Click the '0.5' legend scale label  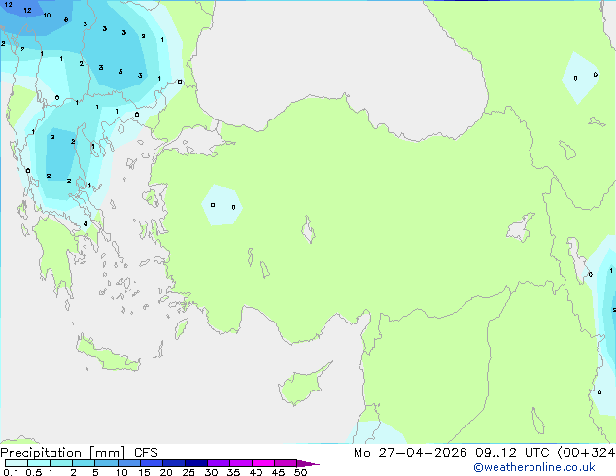coord(33,472)
